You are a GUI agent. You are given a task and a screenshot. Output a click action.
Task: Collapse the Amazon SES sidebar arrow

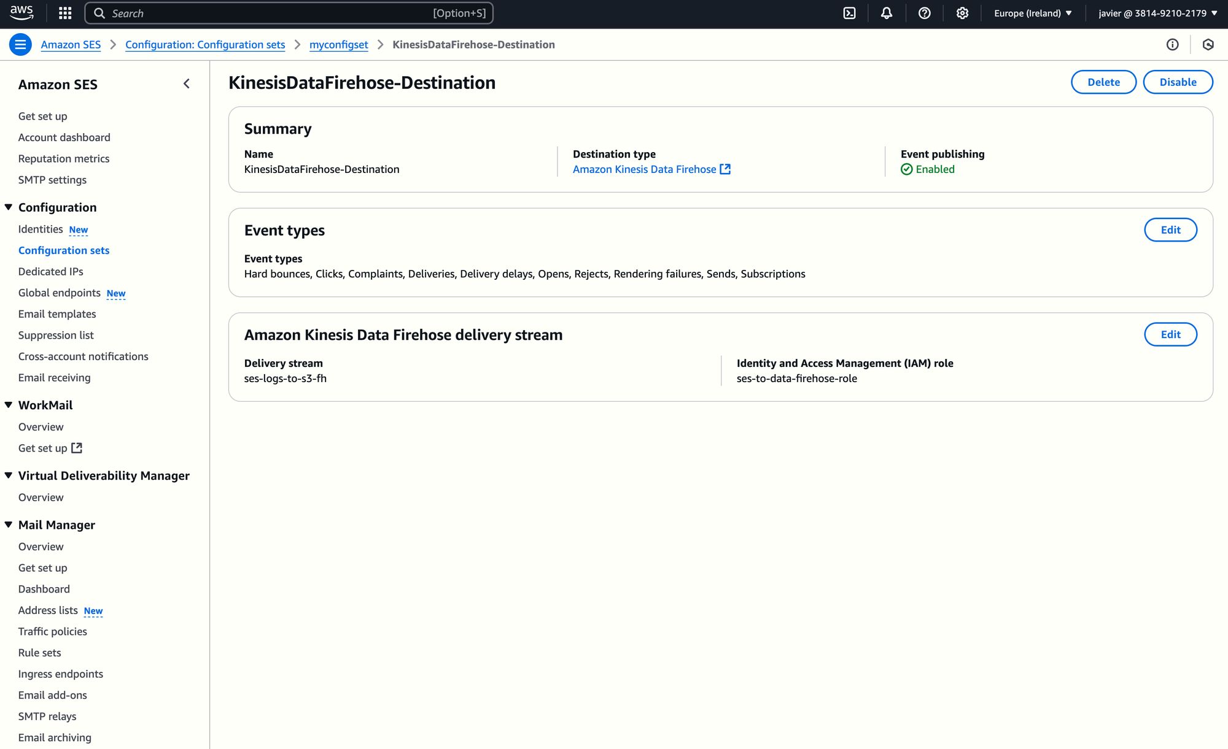(187, 84)
